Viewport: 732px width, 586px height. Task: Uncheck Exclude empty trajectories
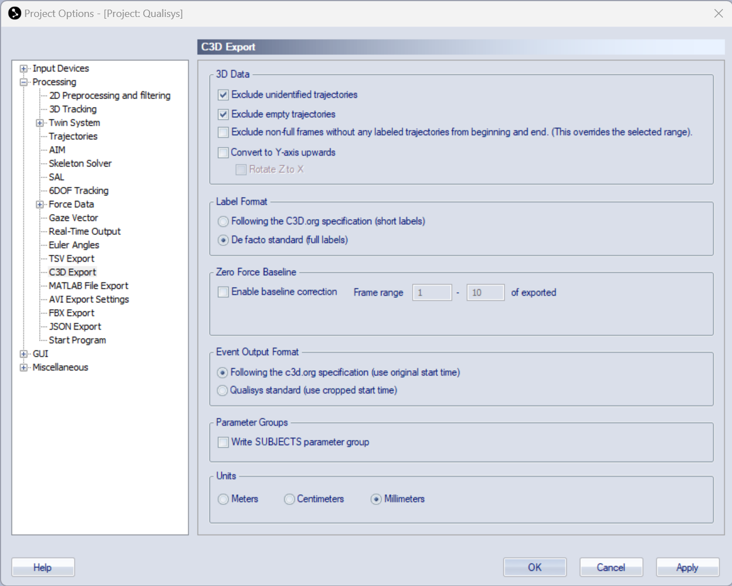point(224,114)
